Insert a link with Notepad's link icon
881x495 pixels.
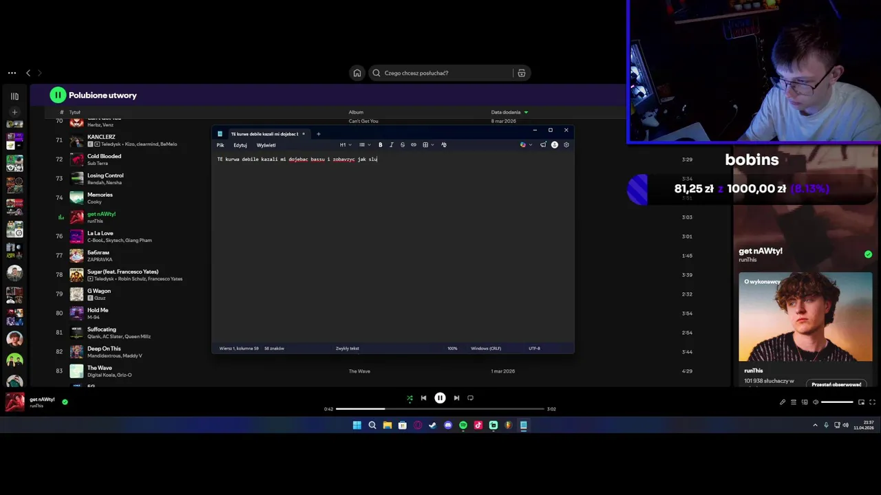(x=413, y=145)
